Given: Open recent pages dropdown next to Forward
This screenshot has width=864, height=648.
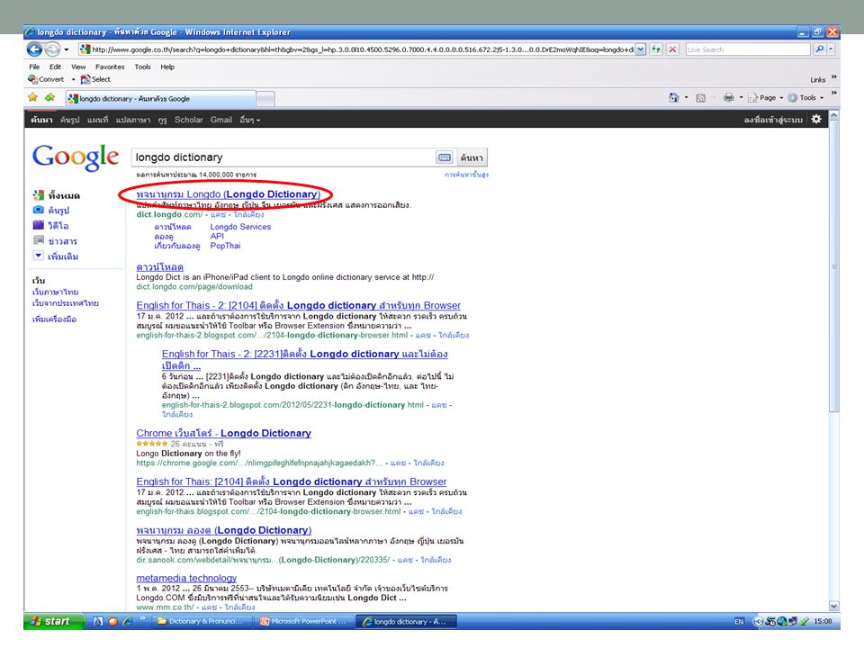Looking at the screenshot, I should tap(67, 49).
